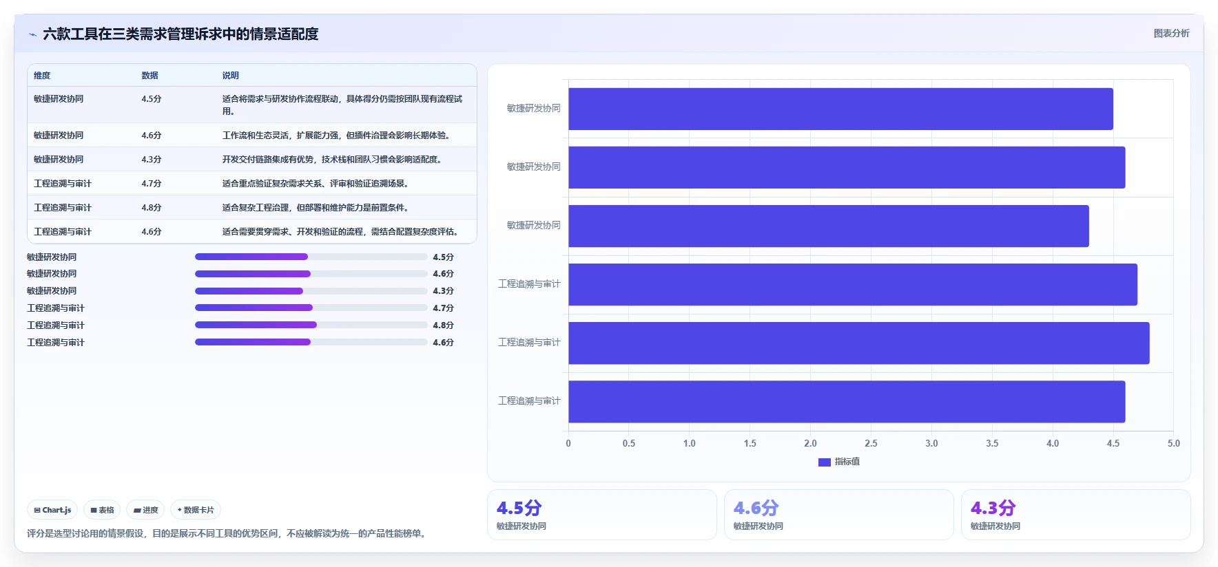Click the description 工作流和生态灵活，扩展能力强
The width and height of the screenshot is (1218, 567).
pos(338,136)
